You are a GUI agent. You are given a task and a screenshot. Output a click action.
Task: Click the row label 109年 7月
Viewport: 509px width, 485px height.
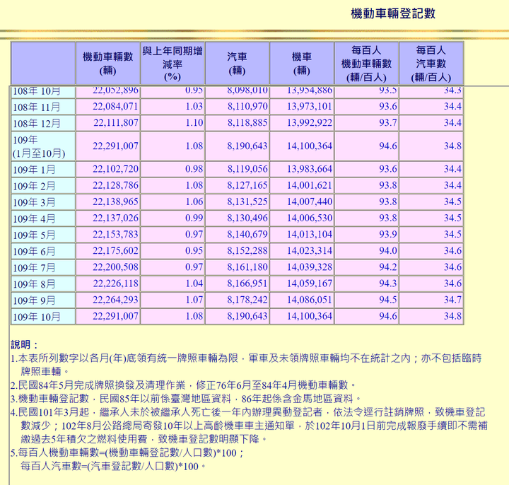[x=34, y=268]
